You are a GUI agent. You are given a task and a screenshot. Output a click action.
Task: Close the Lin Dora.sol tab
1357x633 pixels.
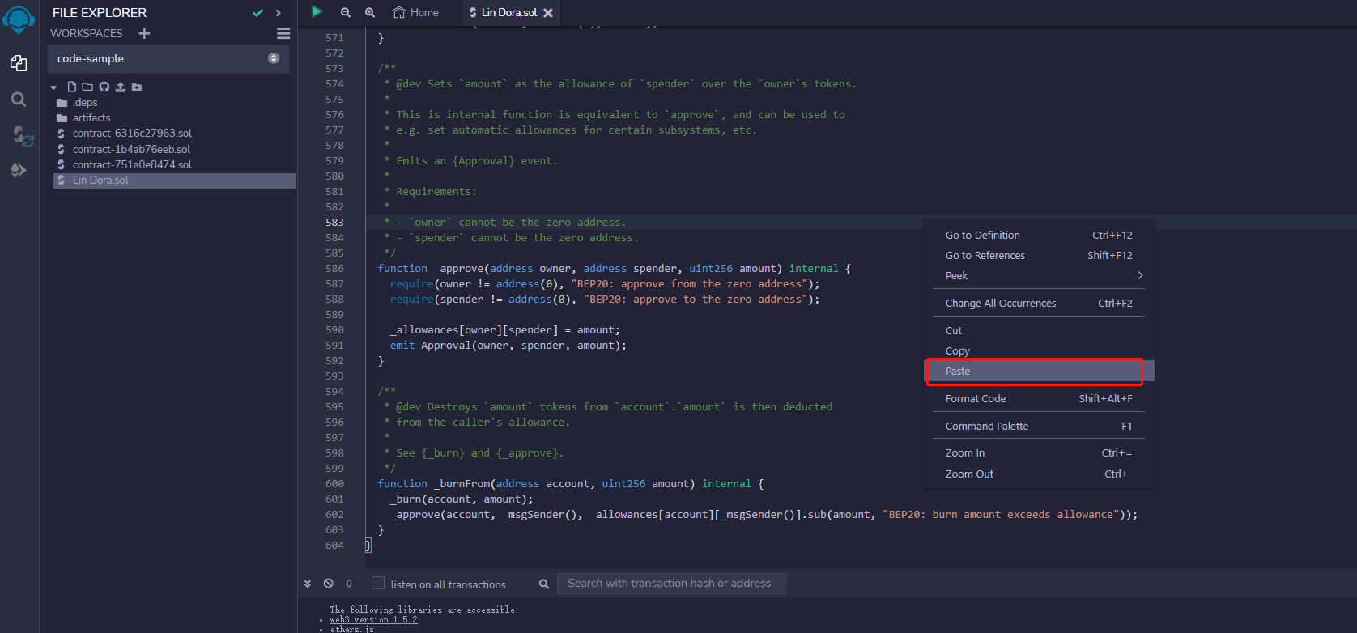point(548,13)
